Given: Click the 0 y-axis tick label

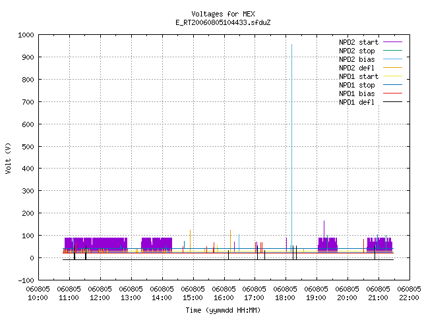Looking at the screenshot, I should point(32,258).
